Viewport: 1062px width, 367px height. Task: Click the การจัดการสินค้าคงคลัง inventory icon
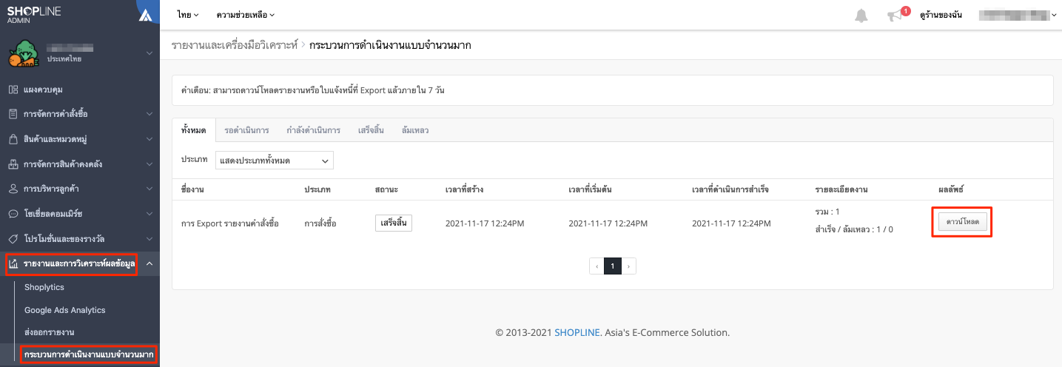(x=13, y=164)
